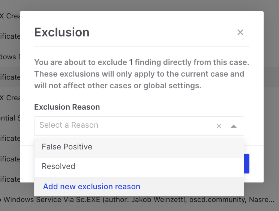Click the truncated "Nasre..." author text

point(264,199)
